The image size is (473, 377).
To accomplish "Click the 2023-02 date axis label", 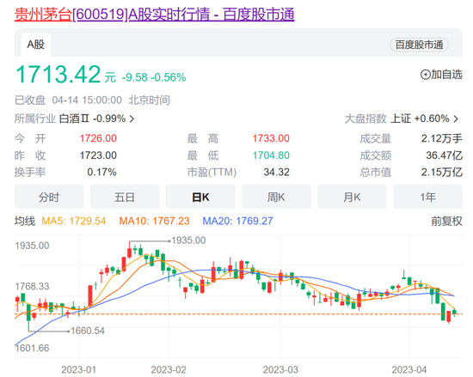I will (169, 369).
